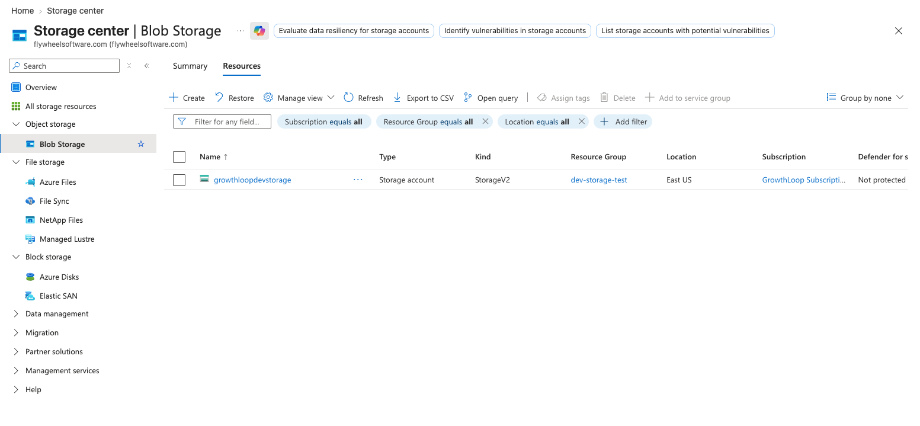Open the GrowthLoop Subscription link
This screenshot has width=920, height=426.
click(804, 180)
